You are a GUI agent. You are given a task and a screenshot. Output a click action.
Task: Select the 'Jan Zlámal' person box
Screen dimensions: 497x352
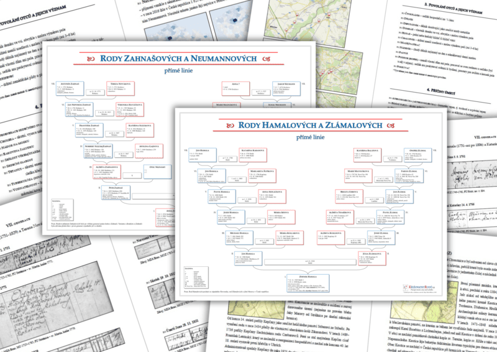(399, 197)
